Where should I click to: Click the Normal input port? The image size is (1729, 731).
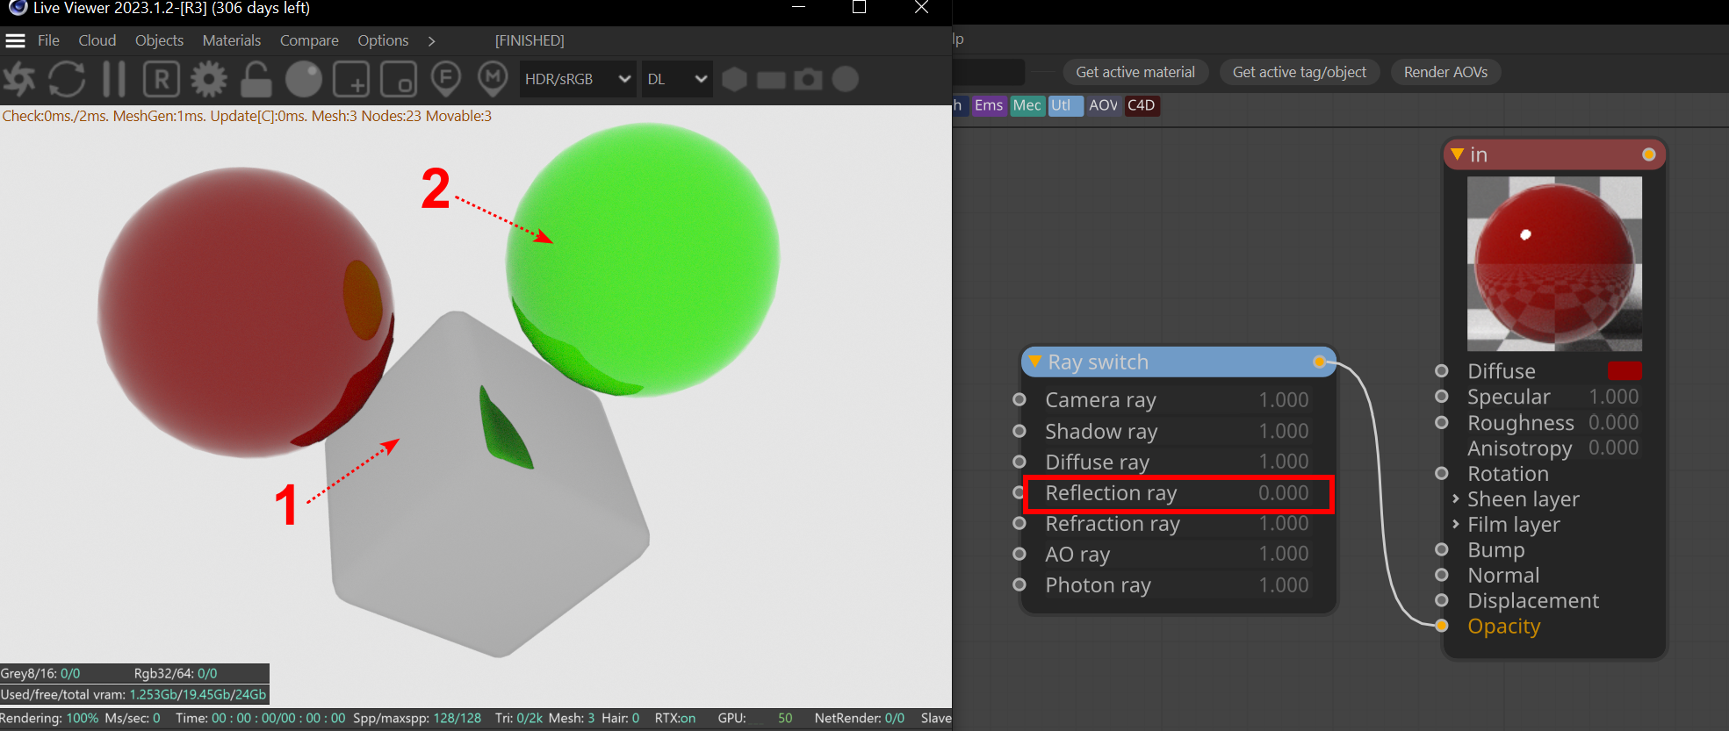click(x=1441, y=575)
